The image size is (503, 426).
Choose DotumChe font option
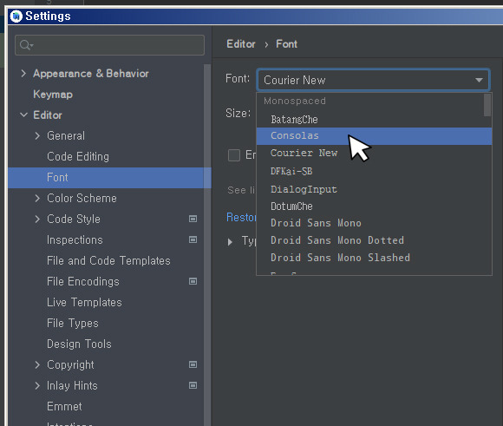point(374,206)
